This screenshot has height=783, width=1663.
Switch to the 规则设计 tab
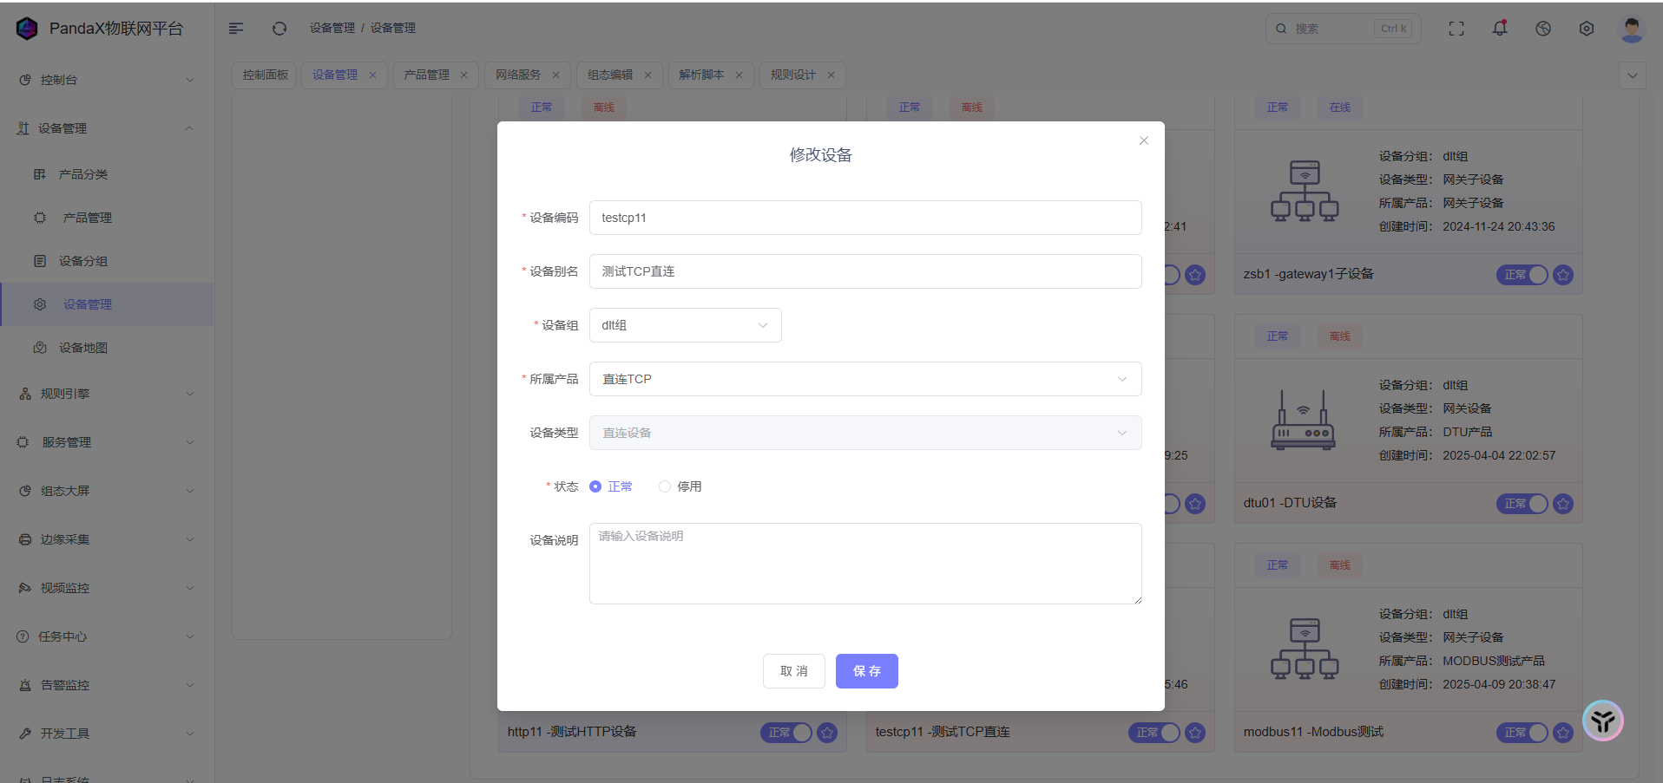pos(792,75)
